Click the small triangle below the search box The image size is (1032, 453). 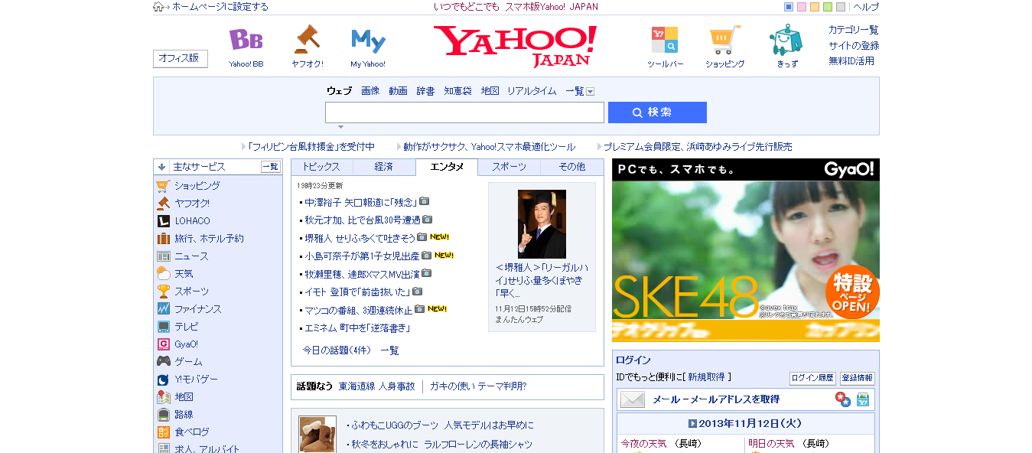click(341, 126)
